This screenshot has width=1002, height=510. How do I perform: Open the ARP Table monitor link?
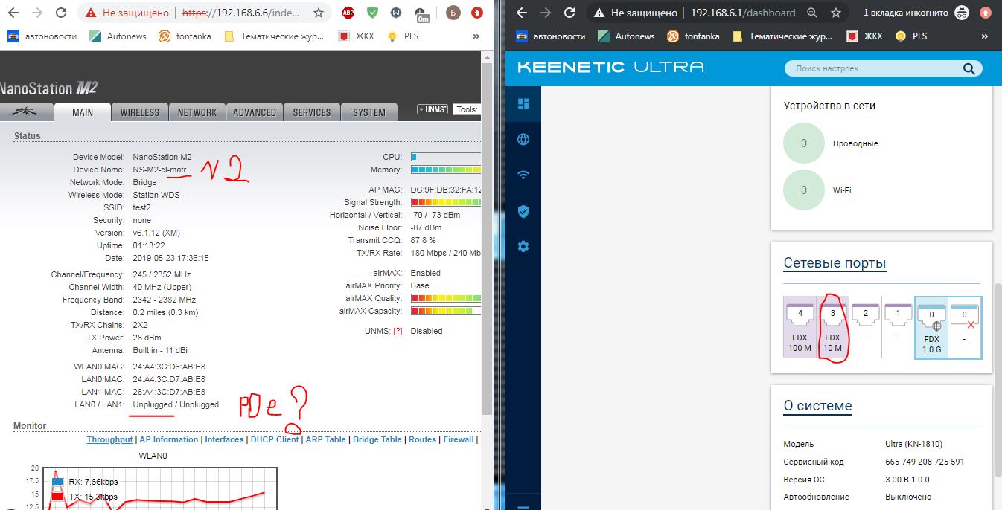point(325,439)
